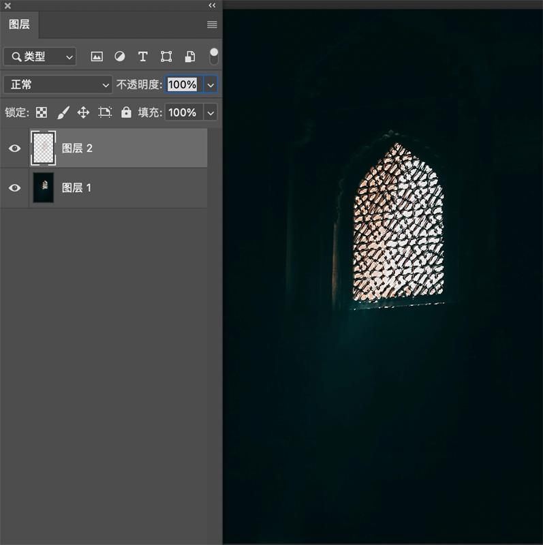The image size is (543, 545).
Task: Toggle the layer filter on/off switch
Action: click(214, 56)
